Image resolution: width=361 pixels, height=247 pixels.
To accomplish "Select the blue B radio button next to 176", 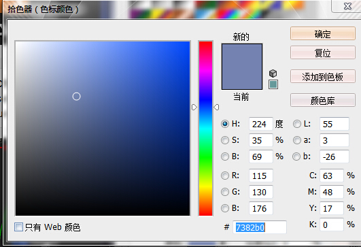I will pyautogui.click(x=225, y=208).
